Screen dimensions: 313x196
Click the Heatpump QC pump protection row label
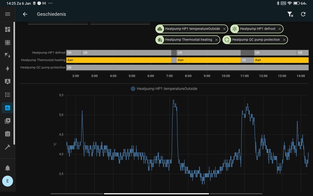coord(43,67)
